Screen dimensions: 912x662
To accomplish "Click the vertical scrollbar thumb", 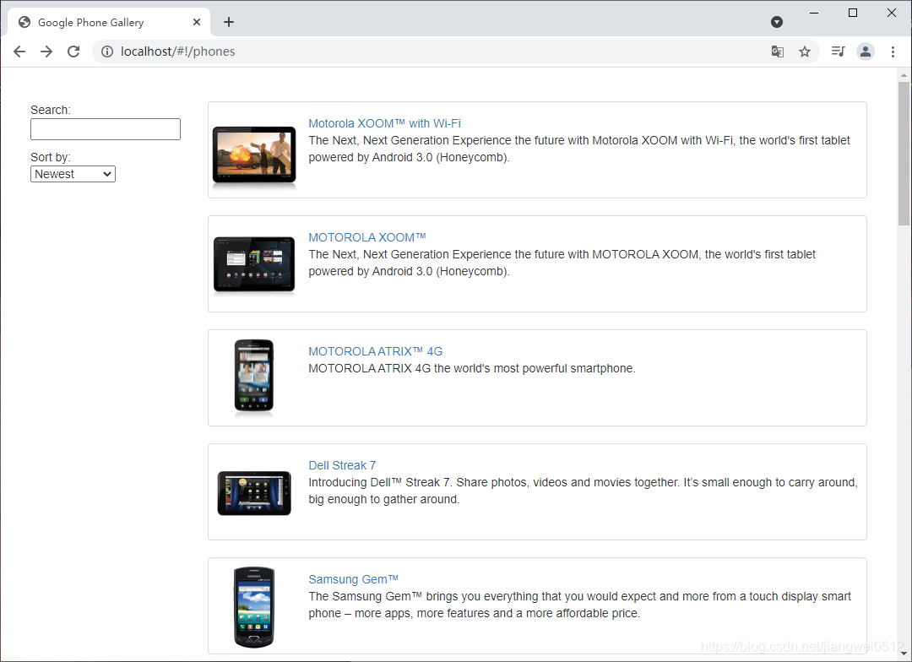I will pos(904,154).
